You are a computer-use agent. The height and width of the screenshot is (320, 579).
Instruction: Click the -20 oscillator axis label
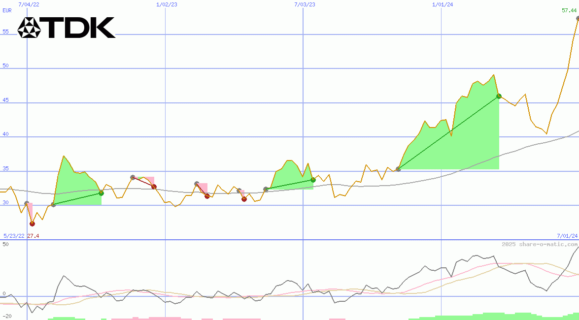pos(7,317)
